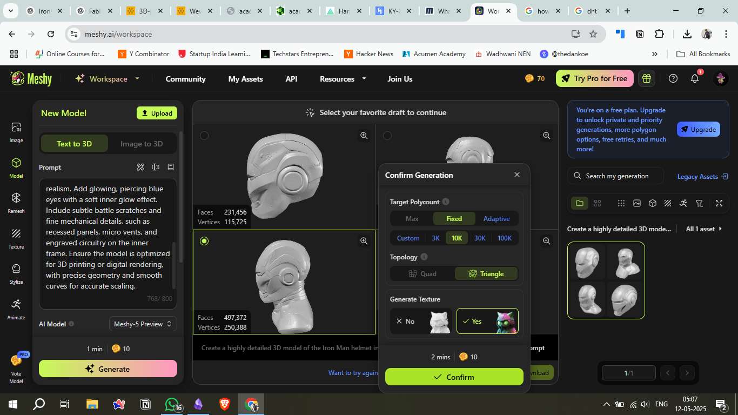The image size is (738, 415).
Task: Zoom into the first draft helmet preview
Action: pos(364,136)
